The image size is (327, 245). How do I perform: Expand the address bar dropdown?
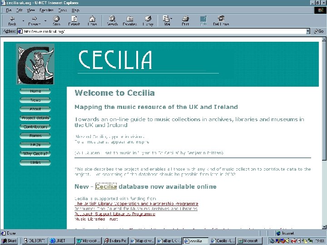coord(308,31)
